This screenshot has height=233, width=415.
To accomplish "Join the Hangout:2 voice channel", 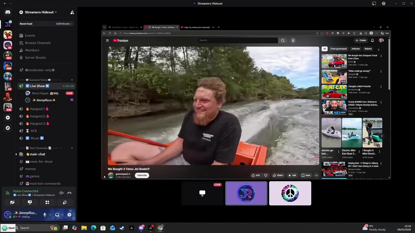I will click(x=46, y=116).
